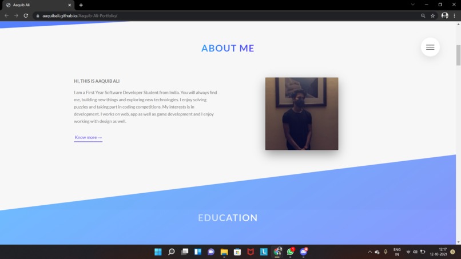The height and width of the screenshot is (259, 461).
Task: Open Microsoft Store from taskbar
Action: point(237,252)
